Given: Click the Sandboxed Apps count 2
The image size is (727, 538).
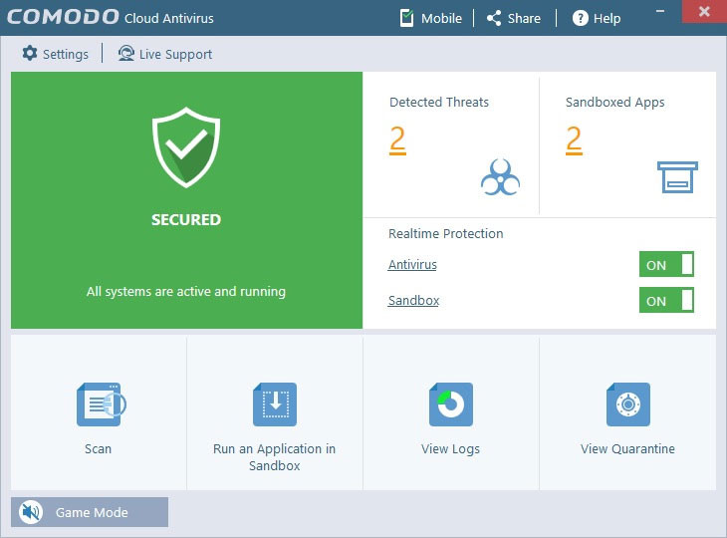Looking at the screenshot, I should tap(574, 139).
